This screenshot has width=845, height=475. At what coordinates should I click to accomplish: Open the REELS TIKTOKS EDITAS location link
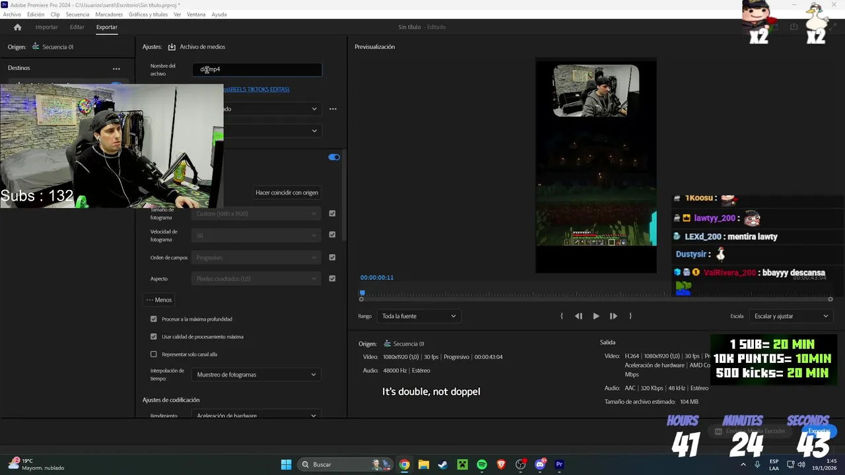tap(257, 89)
